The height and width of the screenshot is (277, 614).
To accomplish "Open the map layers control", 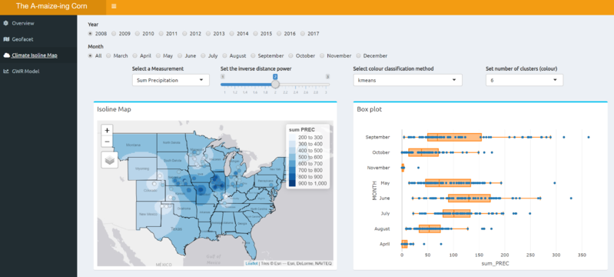I will coord(110,160).
